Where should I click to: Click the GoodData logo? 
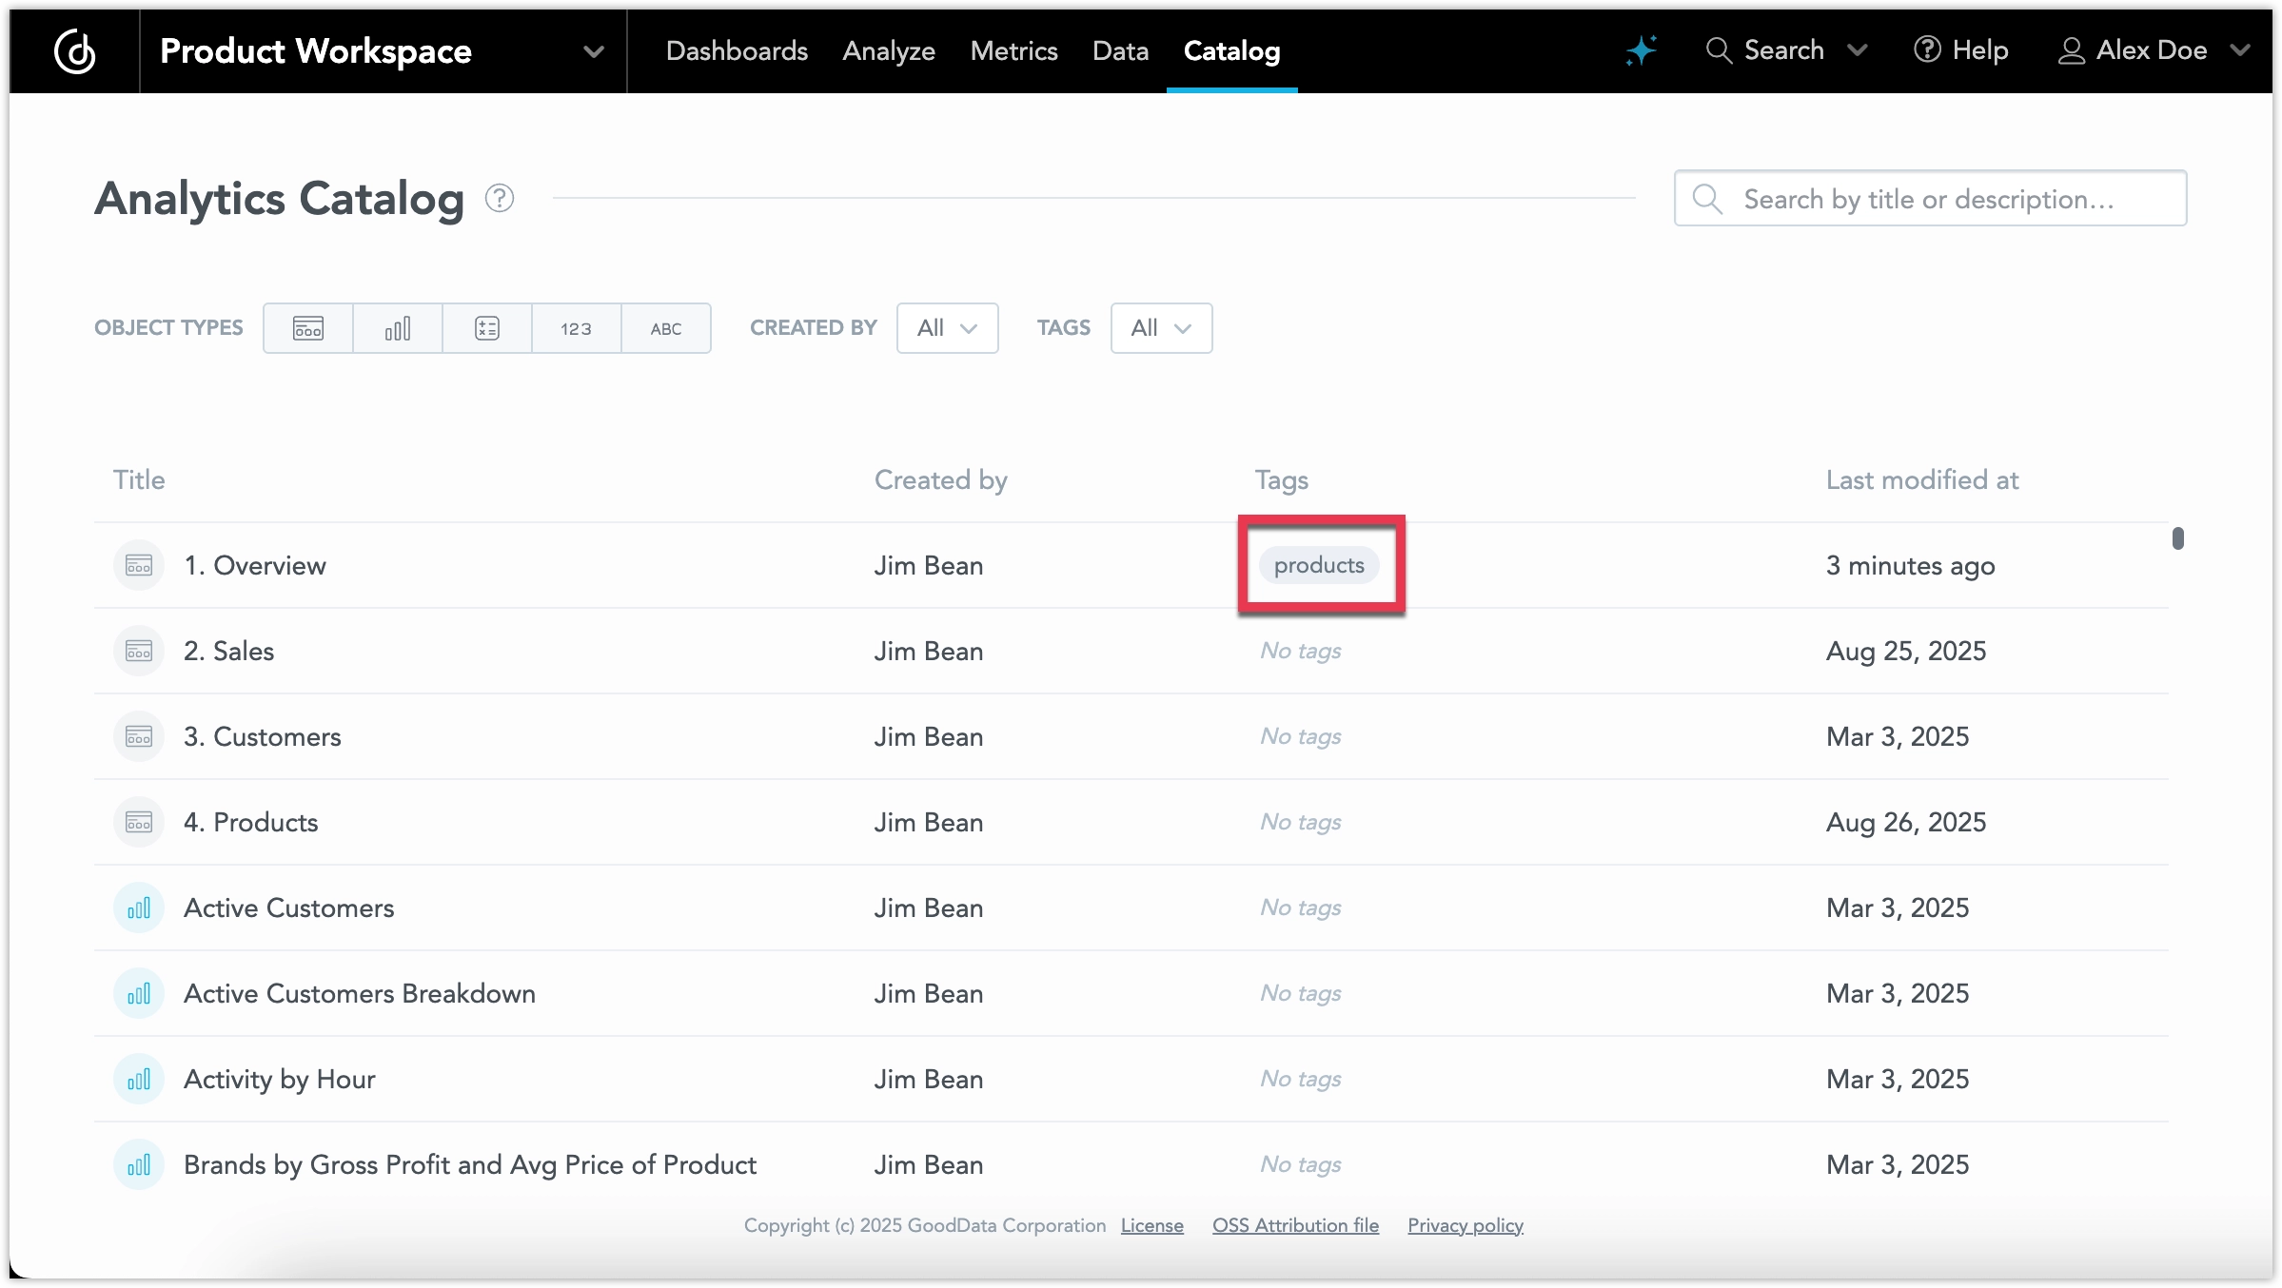(76, 51)
